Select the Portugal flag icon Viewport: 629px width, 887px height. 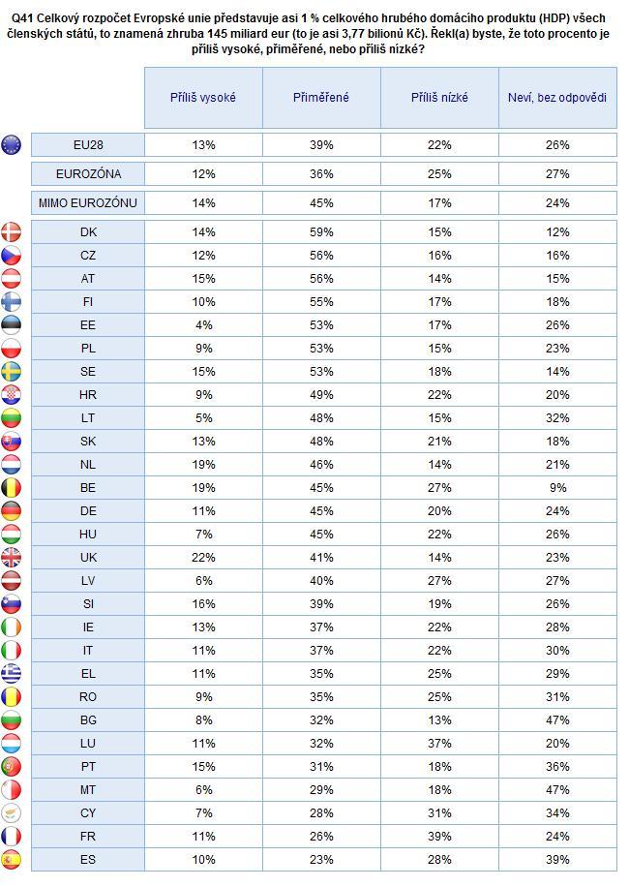pos(11,767)
